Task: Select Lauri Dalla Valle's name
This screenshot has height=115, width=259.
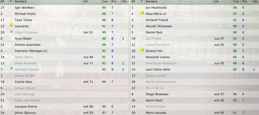Action: point(158,70)
